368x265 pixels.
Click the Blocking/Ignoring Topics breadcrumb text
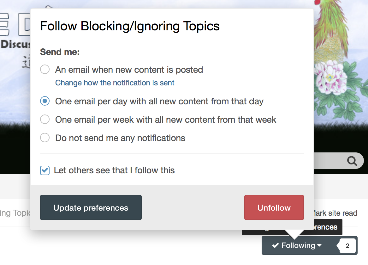15,213
